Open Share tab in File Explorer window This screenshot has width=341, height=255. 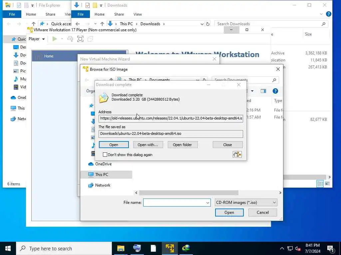(x=50, y=14)
